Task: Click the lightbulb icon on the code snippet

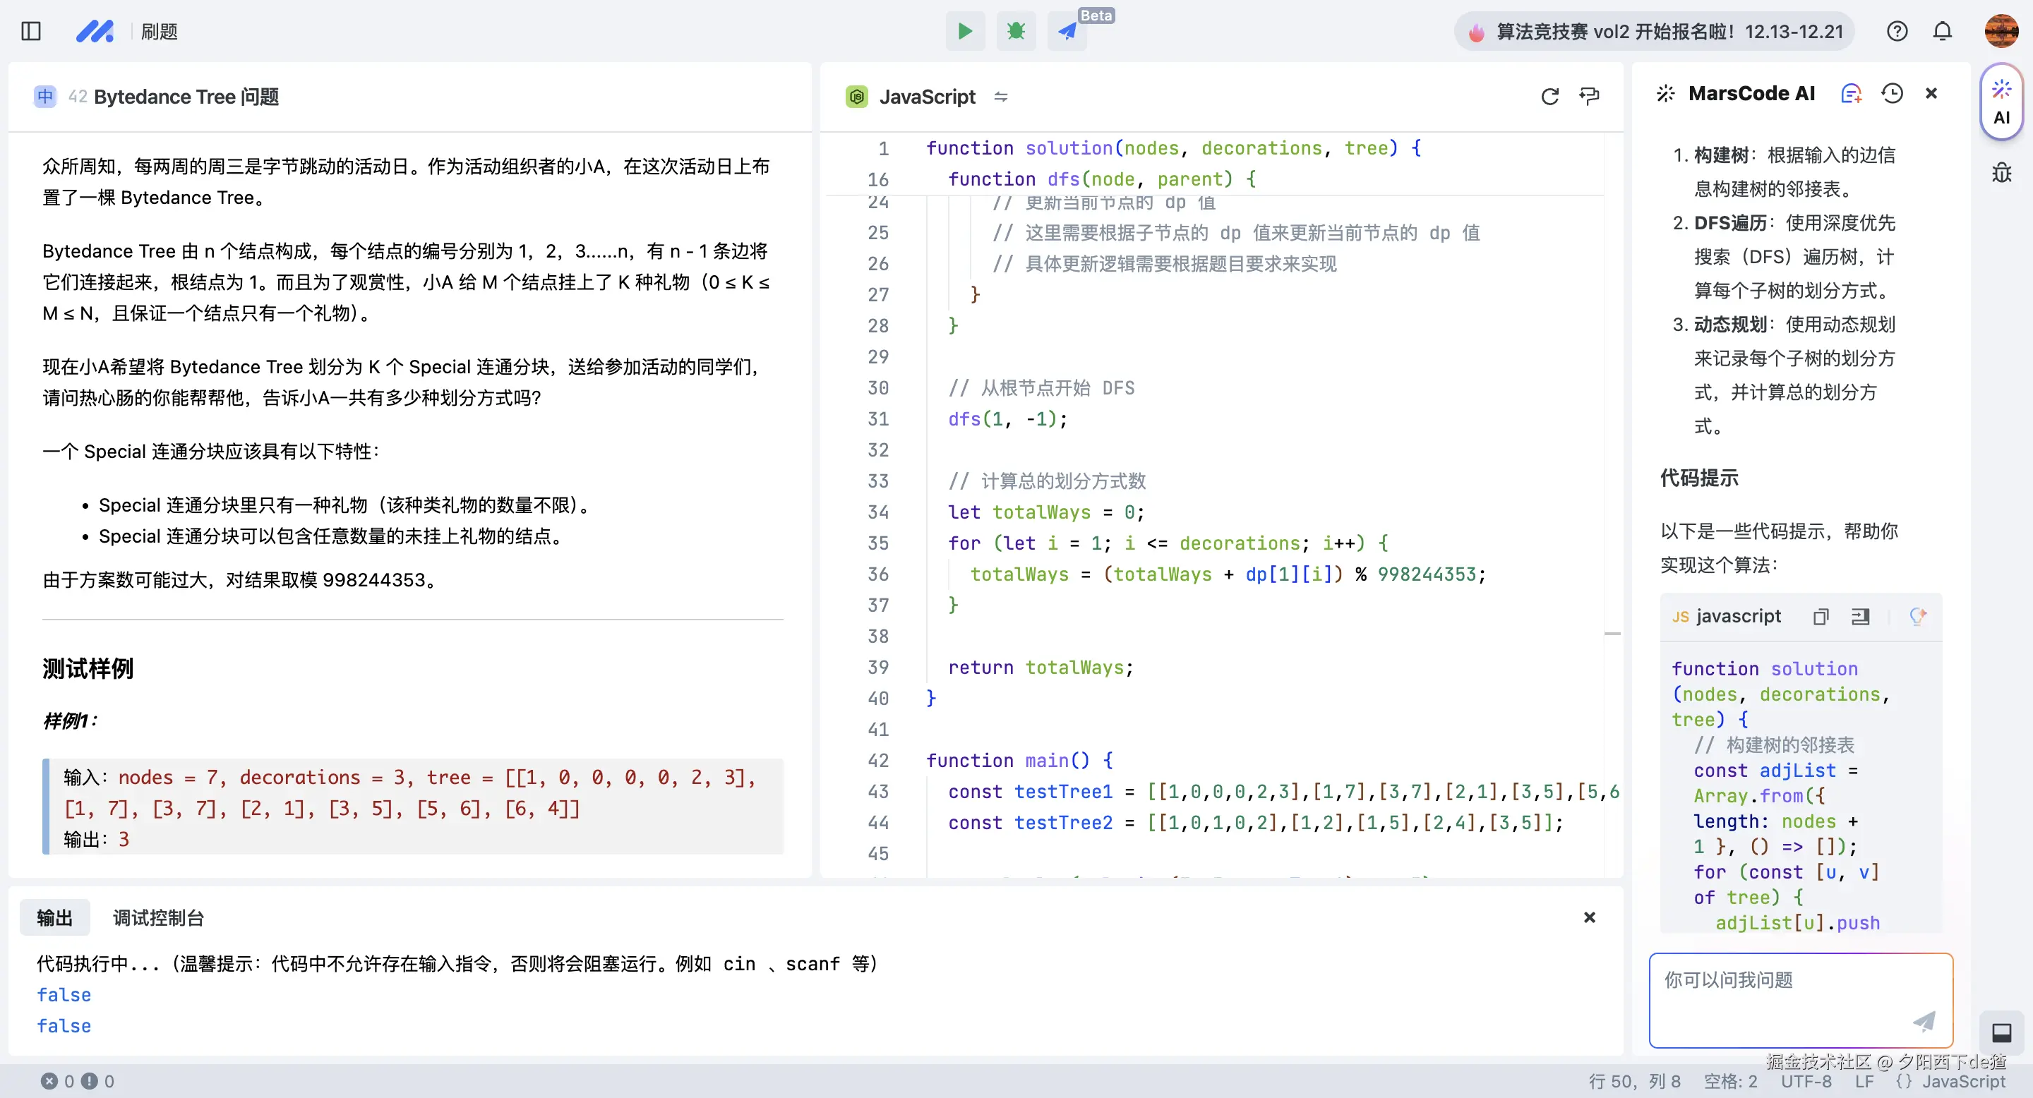Action: coord(1919,616)
